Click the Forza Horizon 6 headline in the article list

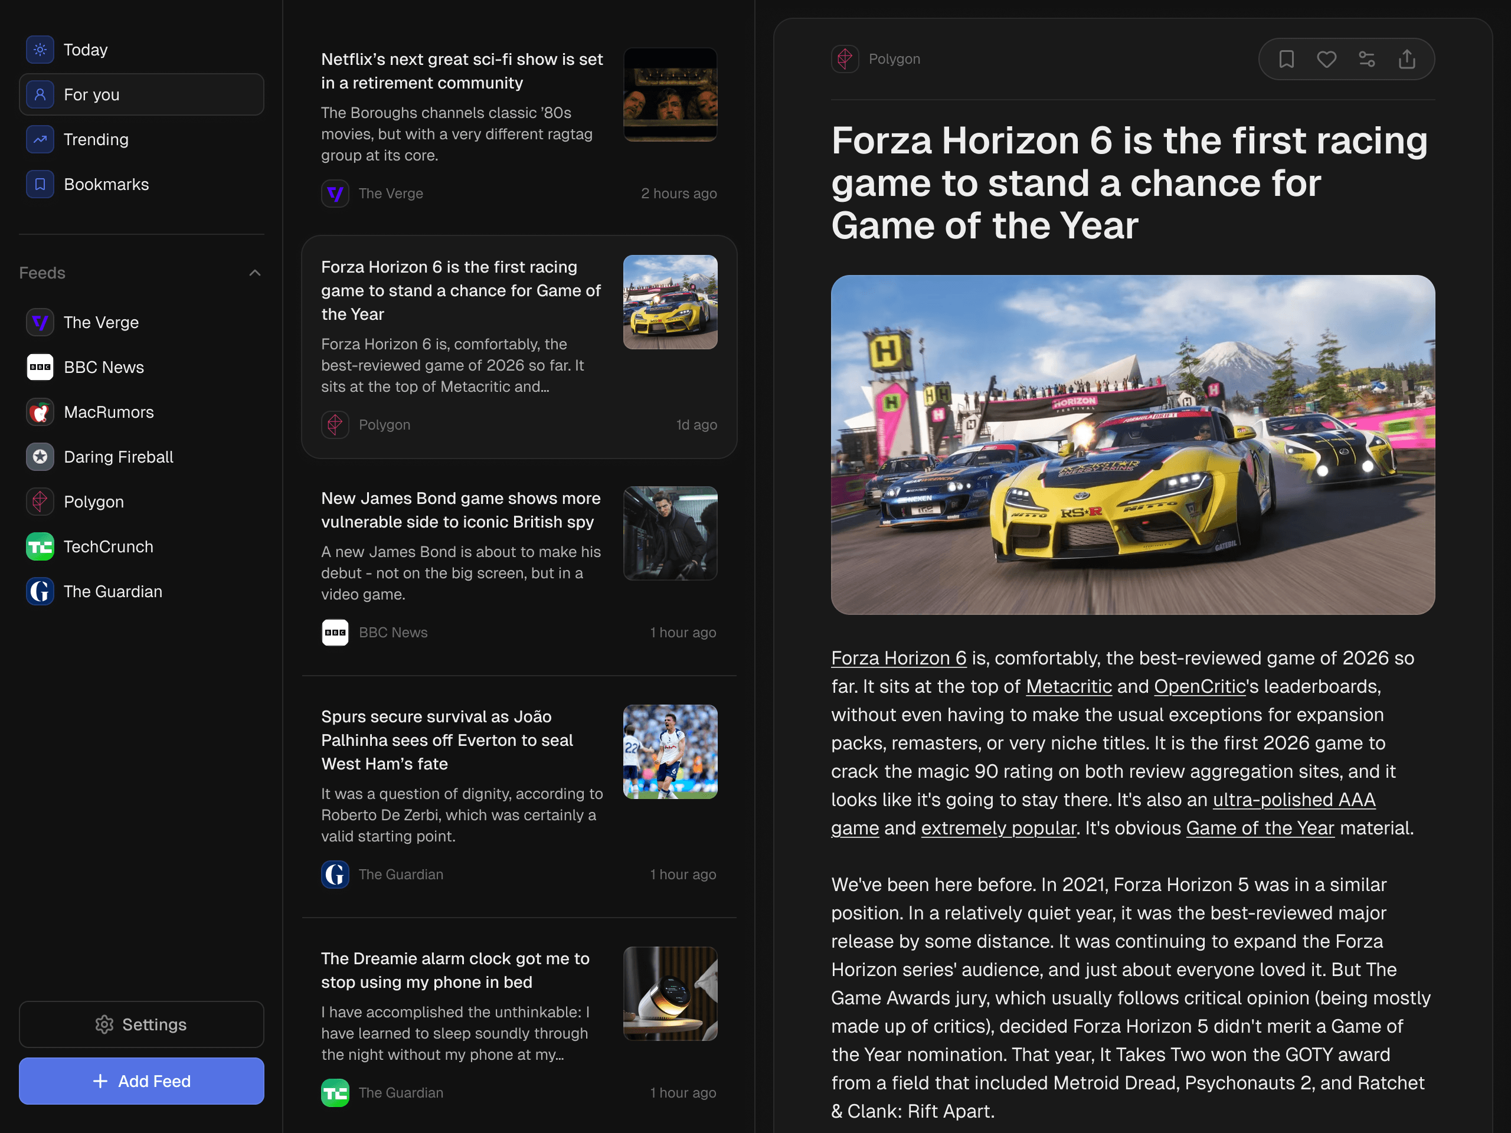click(x=461, y=291)
